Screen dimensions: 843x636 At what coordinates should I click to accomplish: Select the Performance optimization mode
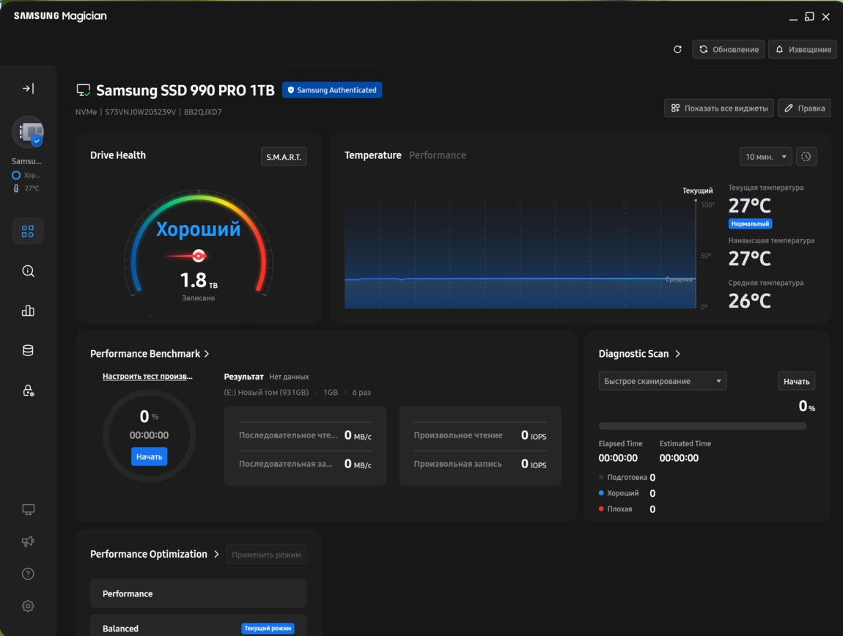[x=198, y=594]
